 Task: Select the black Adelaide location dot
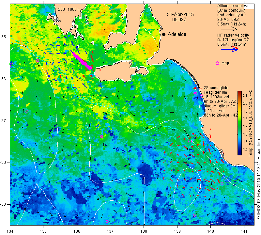164,34
